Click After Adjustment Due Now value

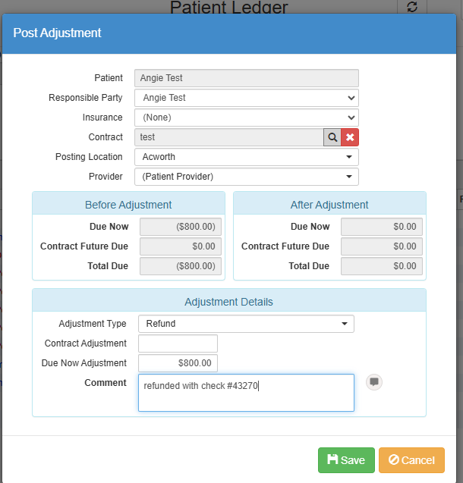tap(382, 227)
